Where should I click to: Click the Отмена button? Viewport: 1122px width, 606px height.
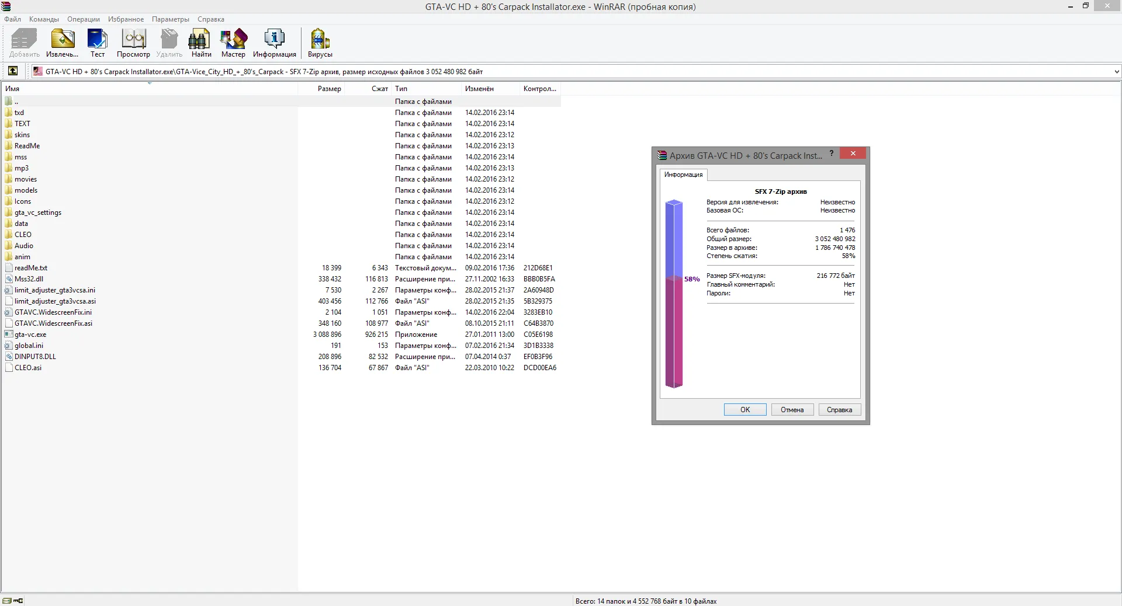click(792, 410)
